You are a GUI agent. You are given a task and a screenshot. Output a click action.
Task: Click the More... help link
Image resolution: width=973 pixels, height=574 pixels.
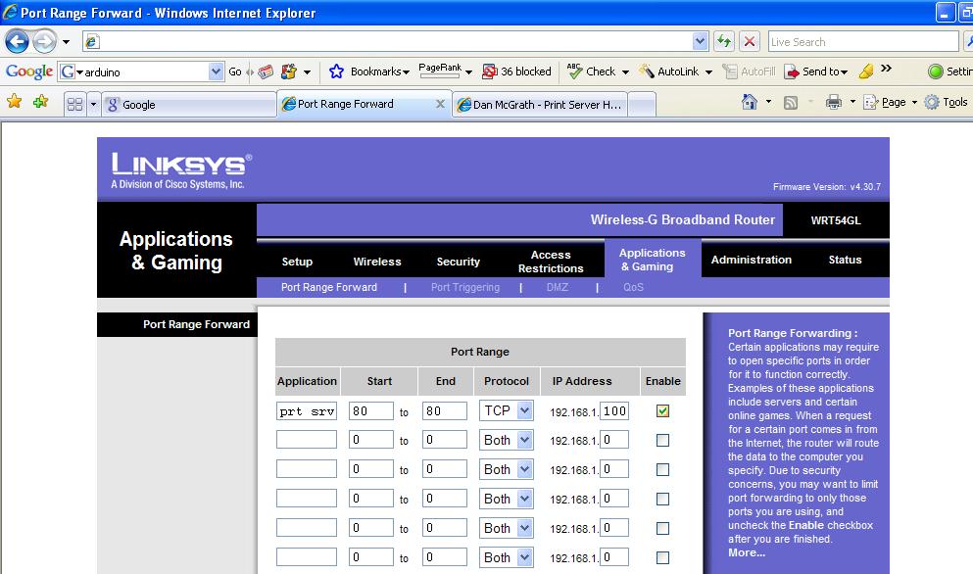[747, 552]
